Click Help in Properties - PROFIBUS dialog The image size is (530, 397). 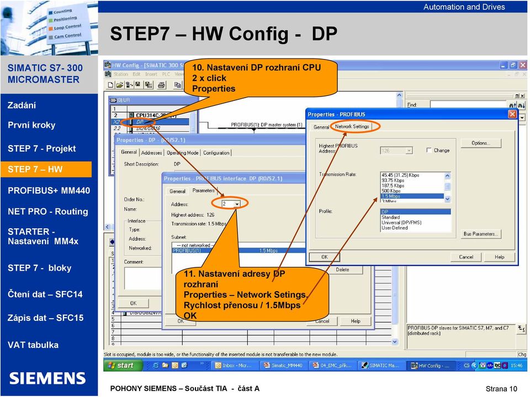click(499, 257)
